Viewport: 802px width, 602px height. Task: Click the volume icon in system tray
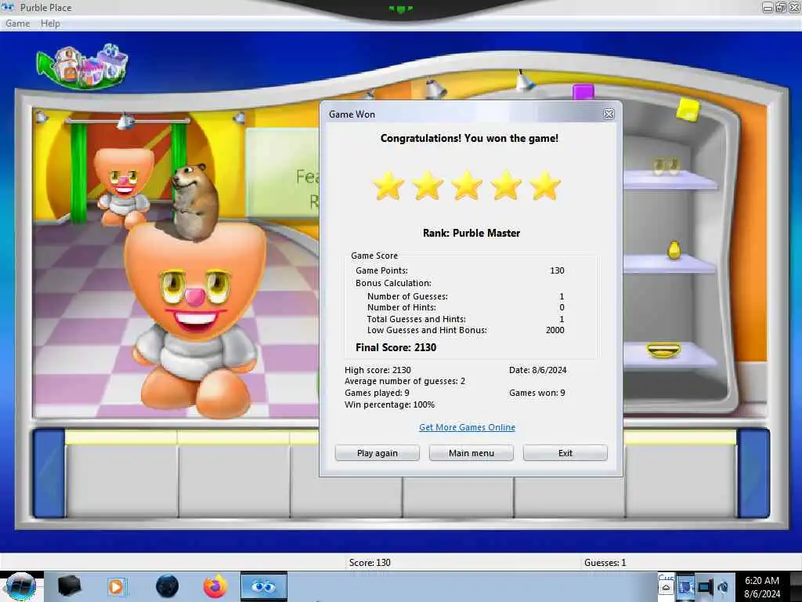[723, 587]
